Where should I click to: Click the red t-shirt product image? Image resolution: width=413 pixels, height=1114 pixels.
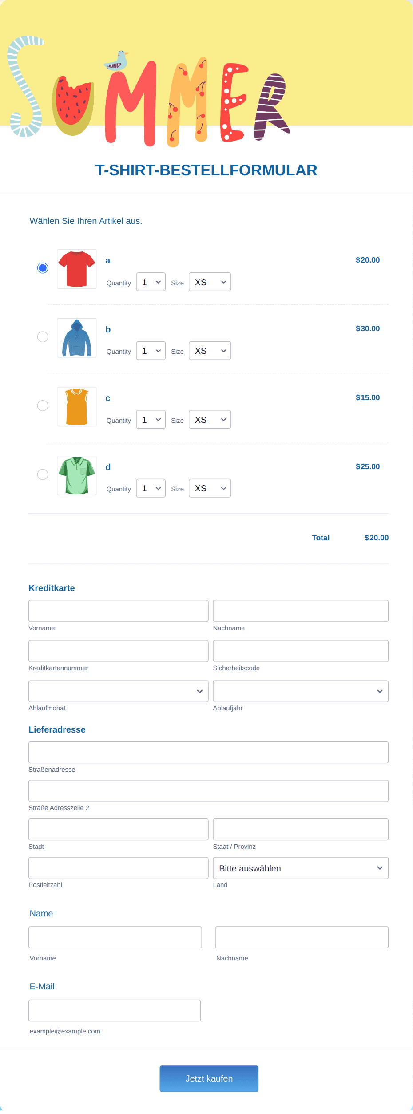[x=77, y=269]
